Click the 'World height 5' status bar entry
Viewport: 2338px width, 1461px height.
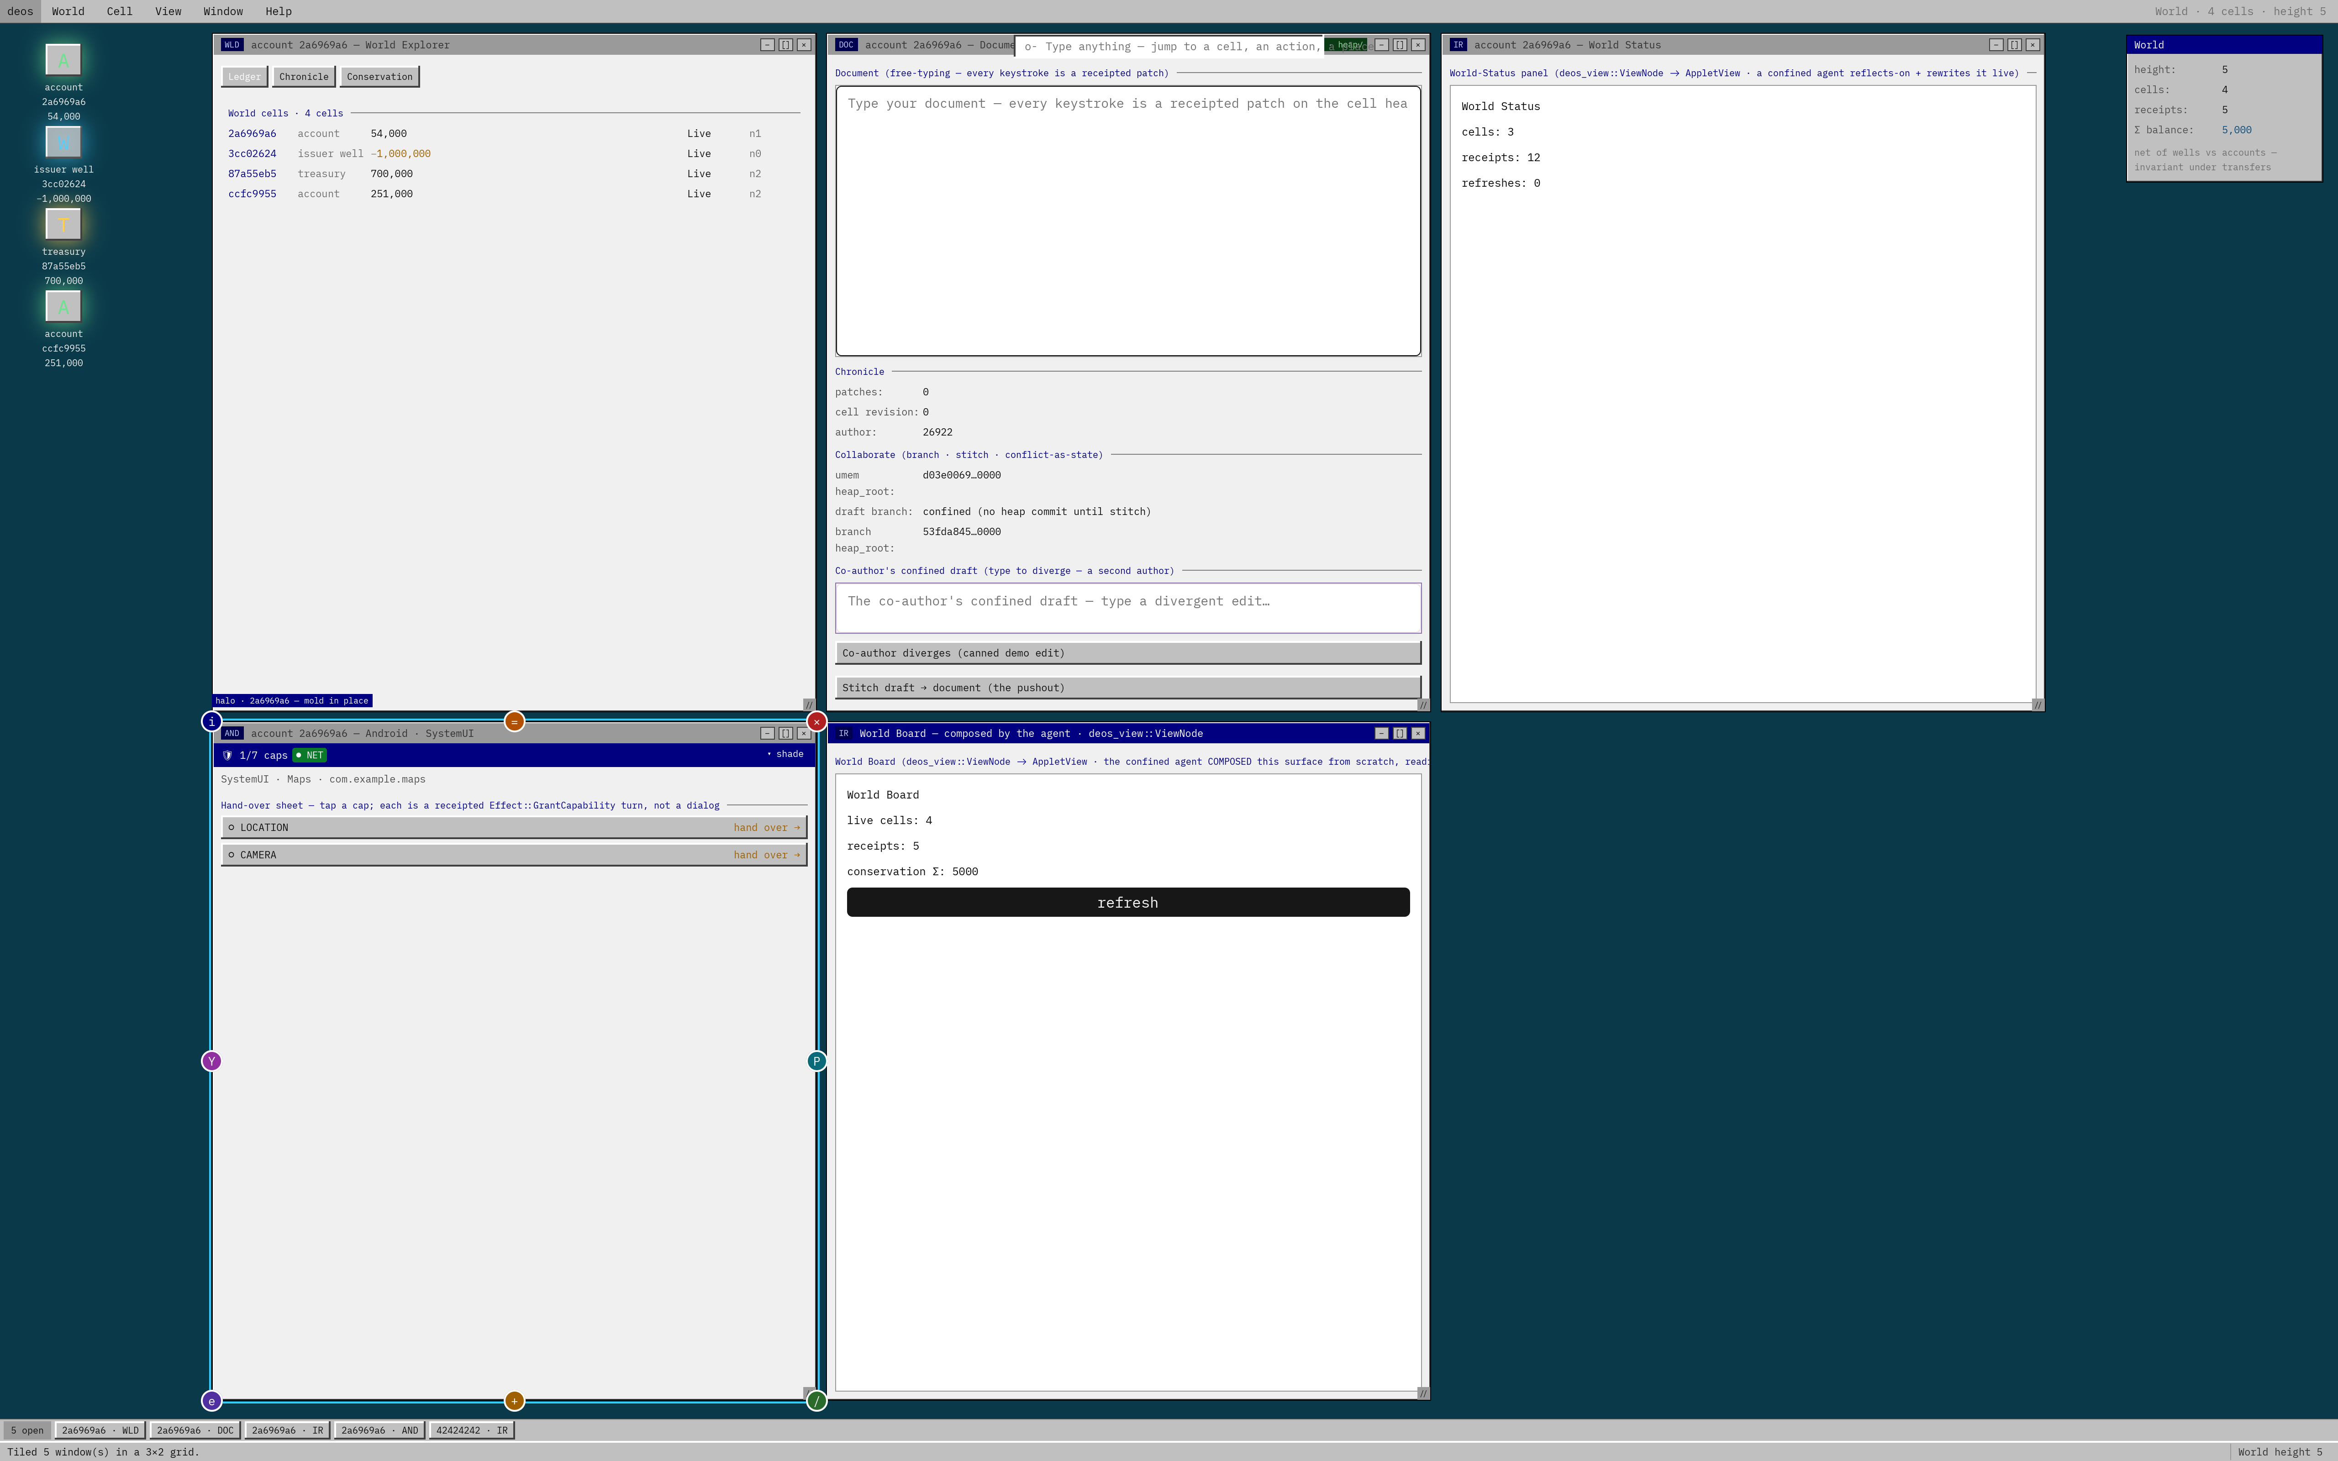click(x=2280, y=1451)
